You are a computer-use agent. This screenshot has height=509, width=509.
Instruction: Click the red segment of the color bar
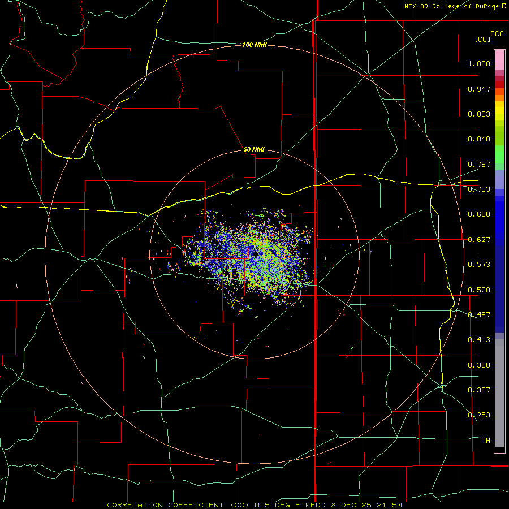pos(499,85)
